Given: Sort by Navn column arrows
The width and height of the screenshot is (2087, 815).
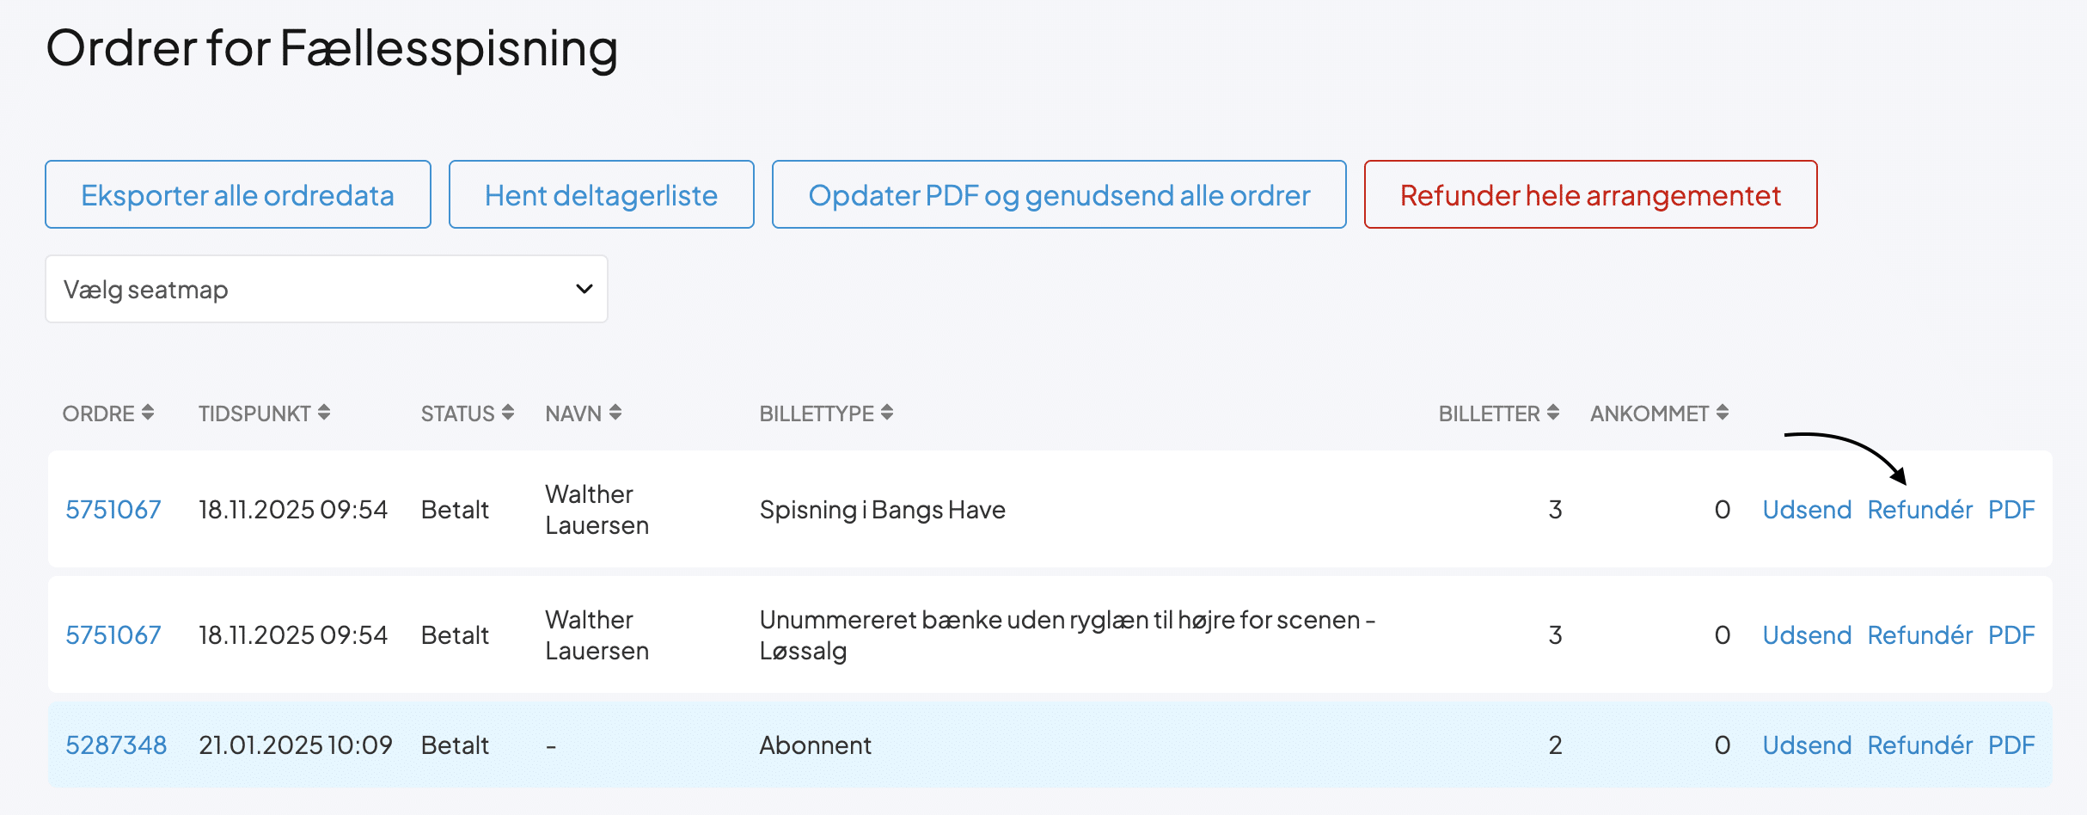Looking at the screenshot, I should (615, 414).
